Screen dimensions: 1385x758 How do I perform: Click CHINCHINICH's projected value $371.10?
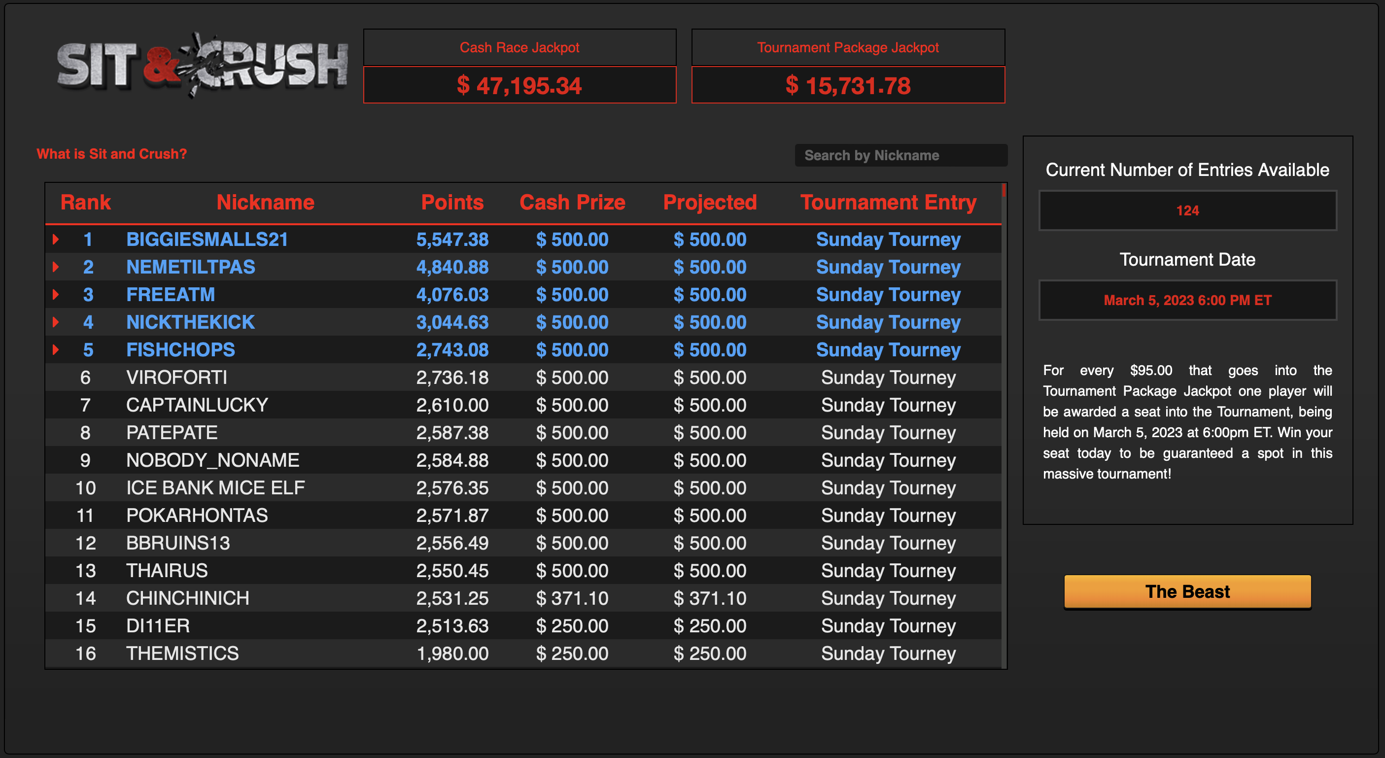coord(710,598)
